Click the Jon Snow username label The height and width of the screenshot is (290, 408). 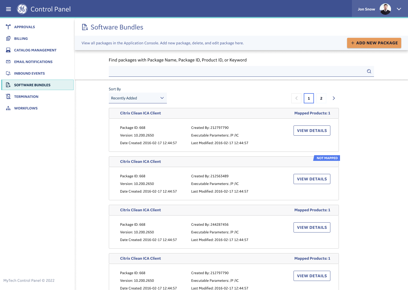[366, 9]
